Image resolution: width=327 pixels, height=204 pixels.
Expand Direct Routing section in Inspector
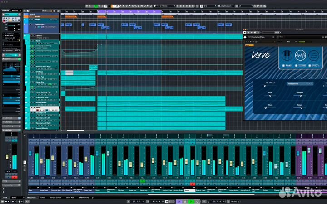pyautogui.click(x=11, y=126)
